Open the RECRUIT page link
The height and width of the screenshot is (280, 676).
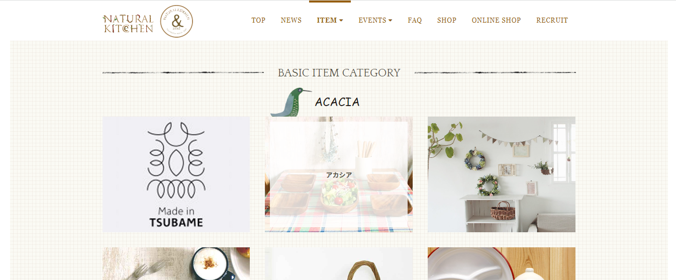[552, 21]
